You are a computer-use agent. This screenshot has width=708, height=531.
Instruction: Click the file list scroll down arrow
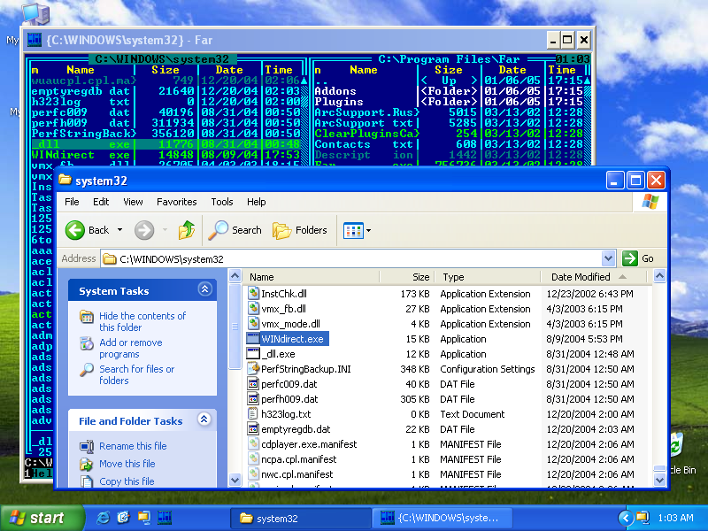(659, 480)
